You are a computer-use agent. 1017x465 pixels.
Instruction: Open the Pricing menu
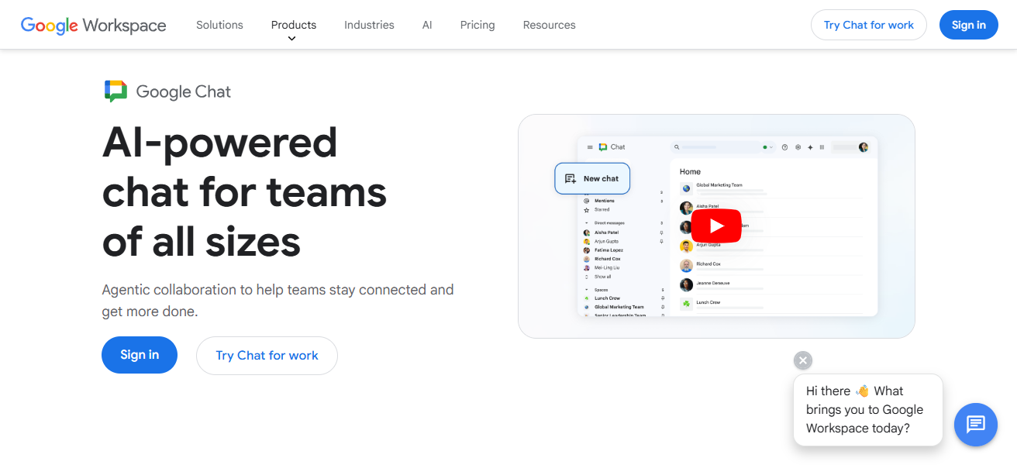[x=477, y=24]
